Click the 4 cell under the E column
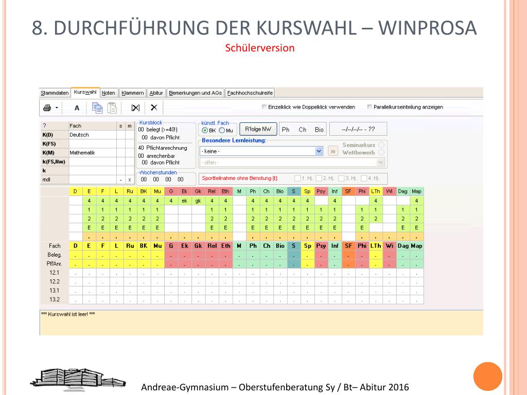This screenshot has height=395, width=527. tap(89, 201)
